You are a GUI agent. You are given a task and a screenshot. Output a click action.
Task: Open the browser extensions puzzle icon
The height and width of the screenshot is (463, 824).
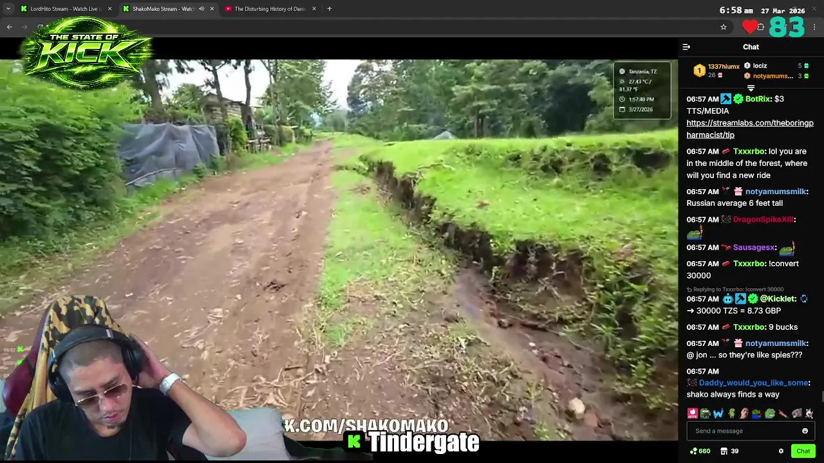pyautogui.click(x=761, y=27)
